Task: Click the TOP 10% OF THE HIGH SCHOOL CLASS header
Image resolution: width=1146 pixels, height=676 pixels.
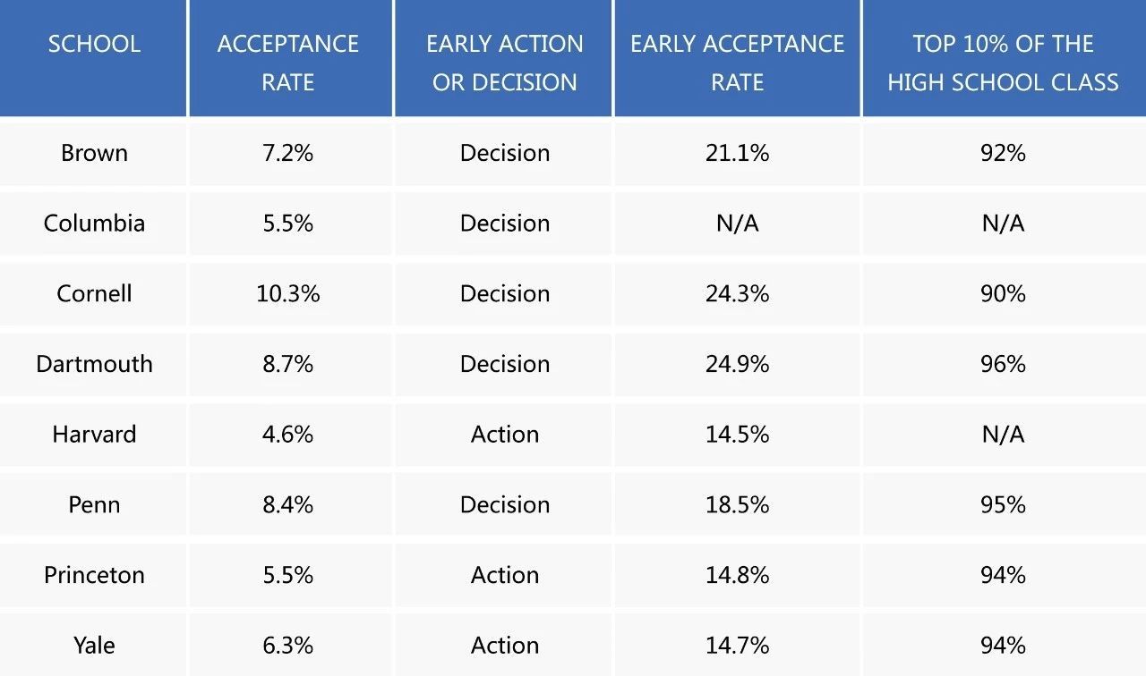Action: point(1003,63)
